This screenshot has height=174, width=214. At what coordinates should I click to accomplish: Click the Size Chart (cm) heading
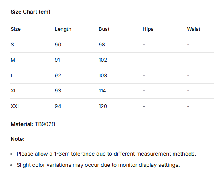point(30,12)
